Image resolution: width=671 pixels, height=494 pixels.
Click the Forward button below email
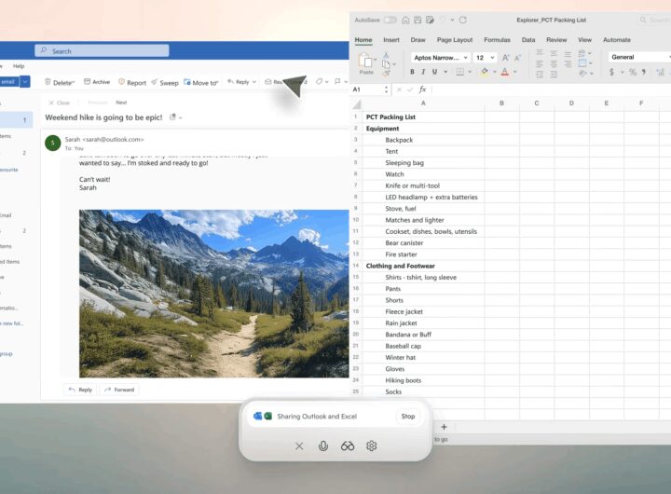pyautogui.click(x=118, y=390)
